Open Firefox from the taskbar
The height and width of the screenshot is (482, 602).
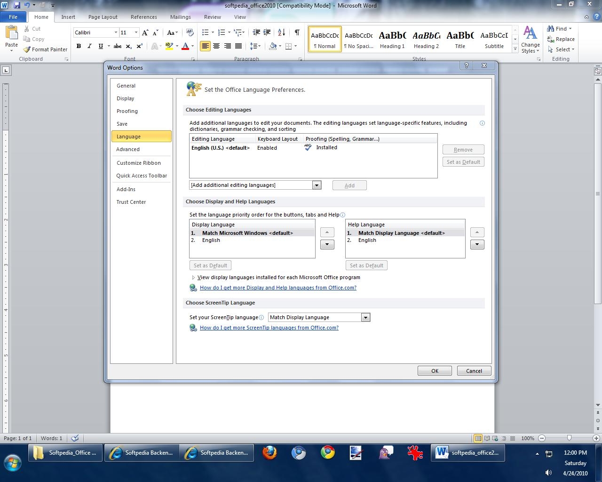269,453
